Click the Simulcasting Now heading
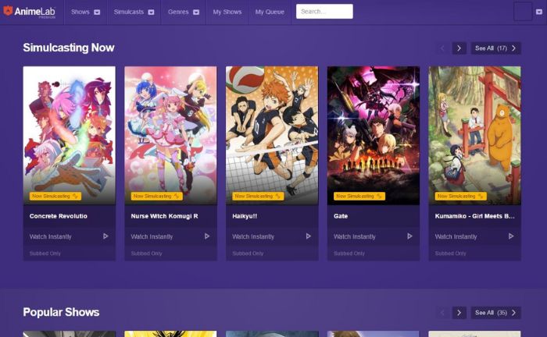The height and width of the screenshot is (337, 547). (x=69, y=48)
